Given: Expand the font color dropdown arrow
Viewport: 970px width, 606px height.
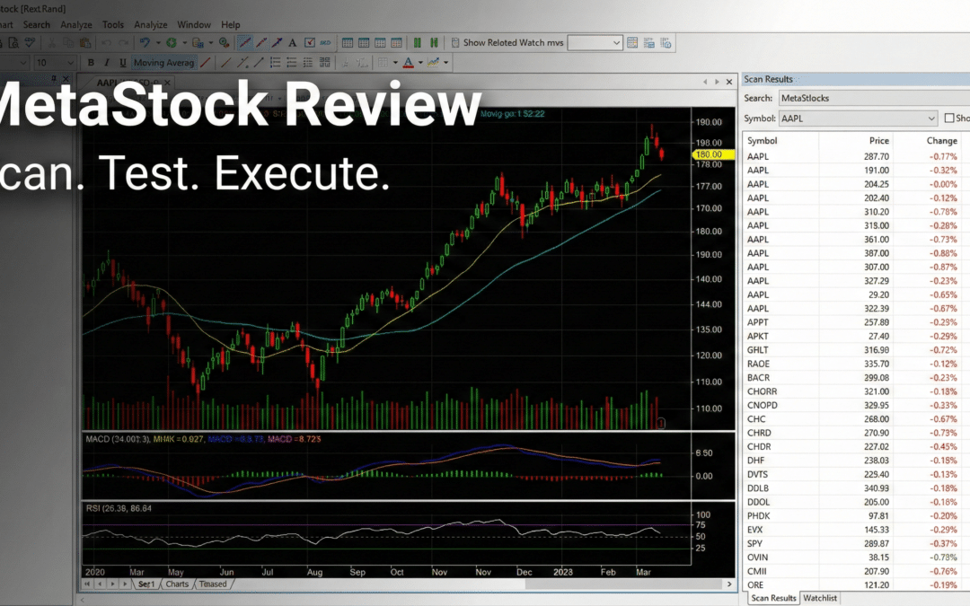Looking at the screenshot, I should (420, 63).
